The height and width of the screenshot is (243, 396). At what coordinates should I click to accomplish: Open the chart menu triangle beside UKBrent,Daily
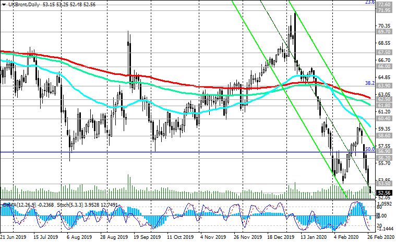pos(4,5)
